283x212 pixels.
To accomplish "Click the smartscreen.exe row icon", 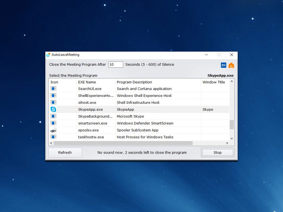I will click(x=53, y=123).
